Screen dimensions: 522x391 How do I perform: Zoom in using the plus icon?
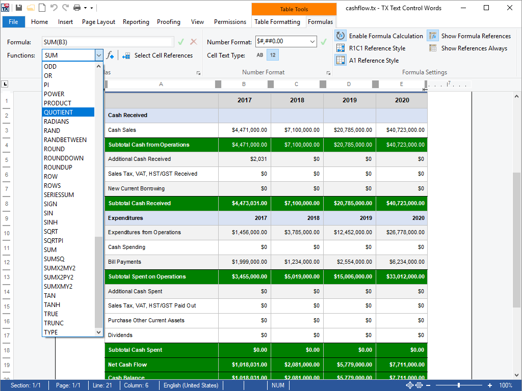pos(490,385)
